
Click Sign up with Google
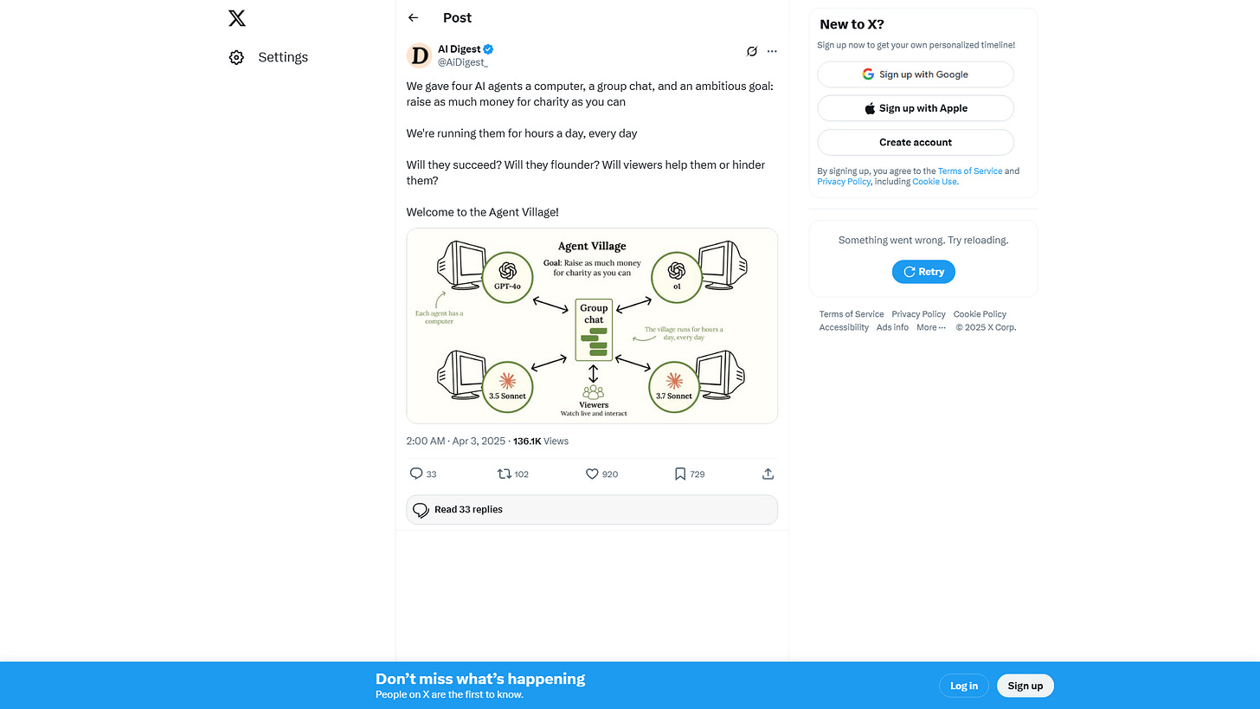(916, 74)
